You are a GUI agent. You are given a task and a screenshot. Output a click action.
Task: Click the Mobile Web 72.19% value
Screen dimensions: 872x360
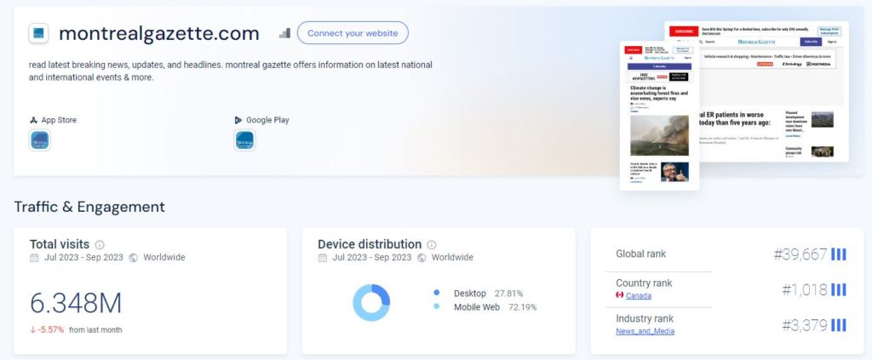[x=522, y=307]
